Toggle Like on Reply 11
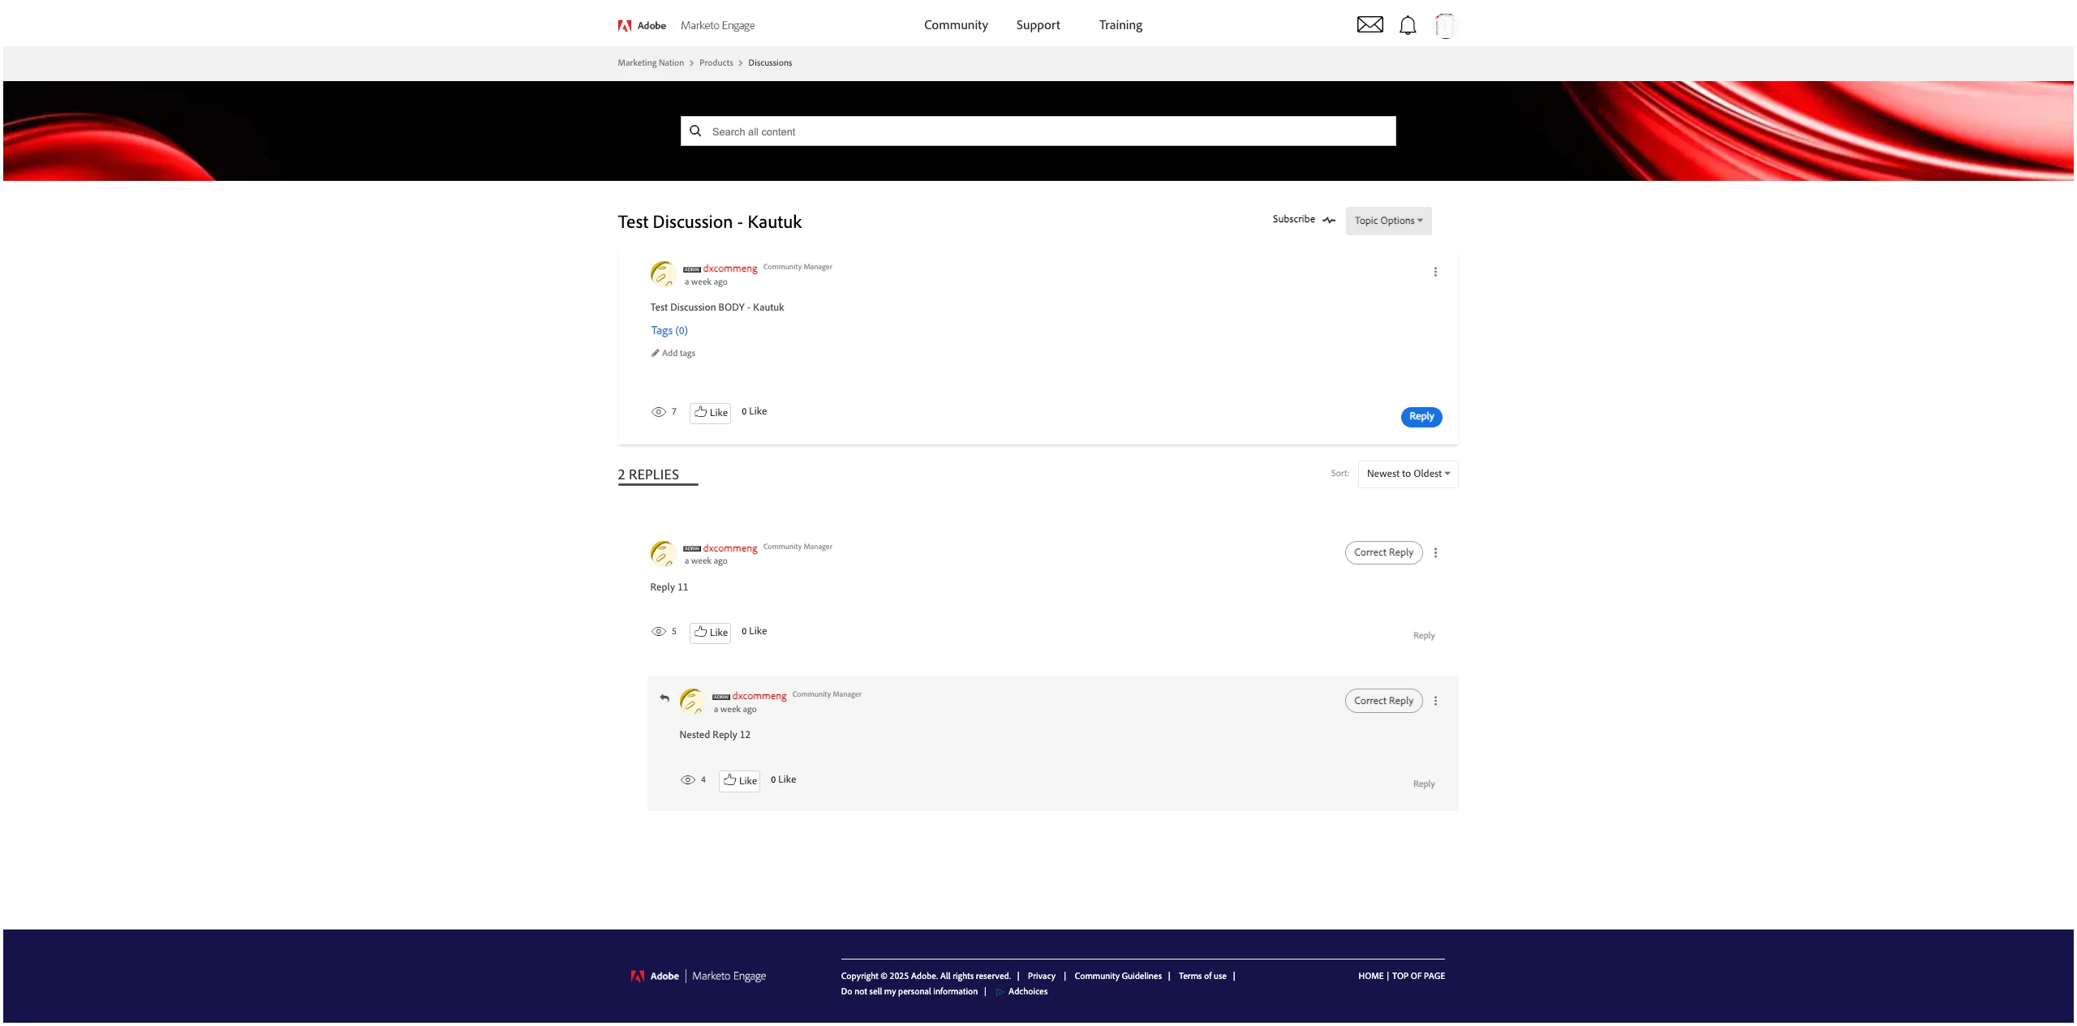Screen dimensions: 2077x1026 coord(710,633)
